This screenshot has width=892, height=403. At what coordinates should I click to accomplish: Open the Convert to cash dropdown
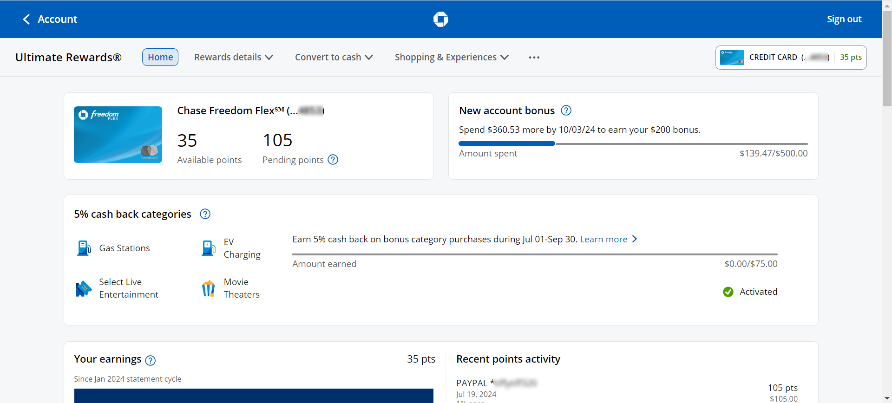[x=334, y=57]
